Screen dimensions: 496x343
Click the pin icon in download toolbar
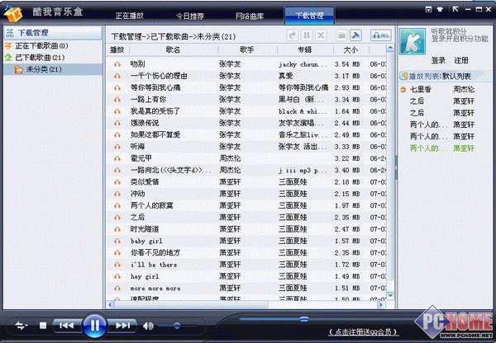[x=355, y=35]
